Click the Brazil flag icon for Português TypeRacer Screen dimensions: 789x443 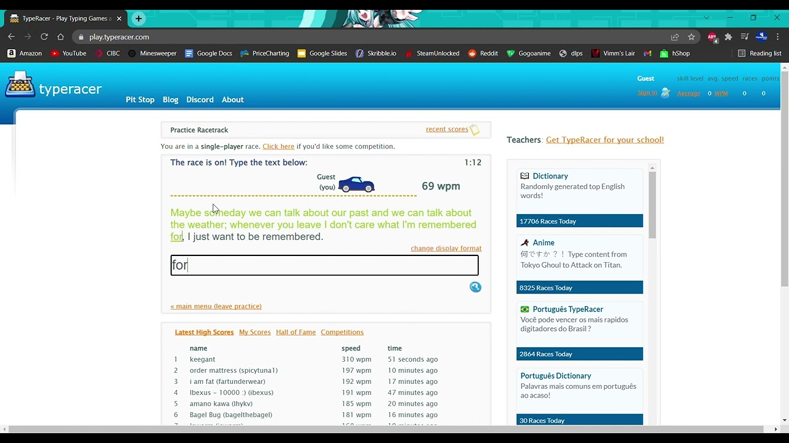coord(525,309)
